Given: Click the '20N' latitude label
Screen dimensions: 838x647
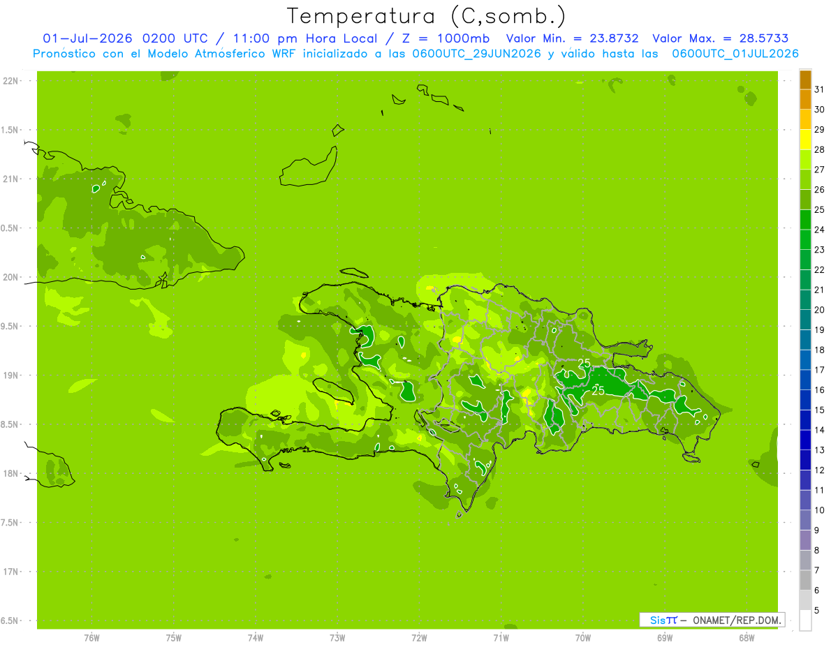Looking at the screenshot, I should click(x=12, y=277).
